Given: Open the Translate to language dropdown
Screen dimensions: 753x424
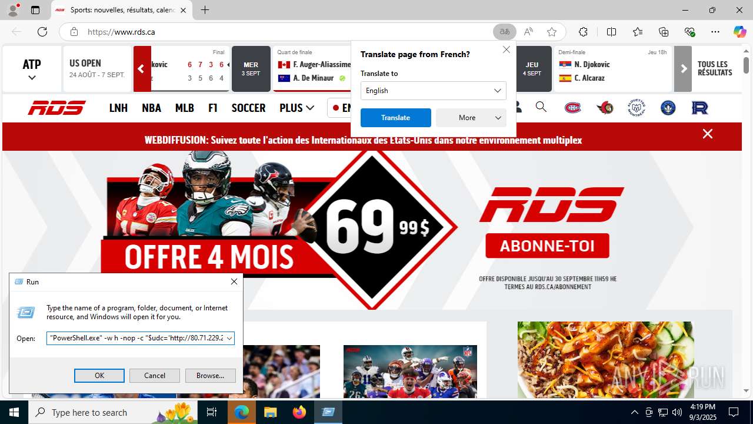Looking at the screenshot, I should (434, 90).
